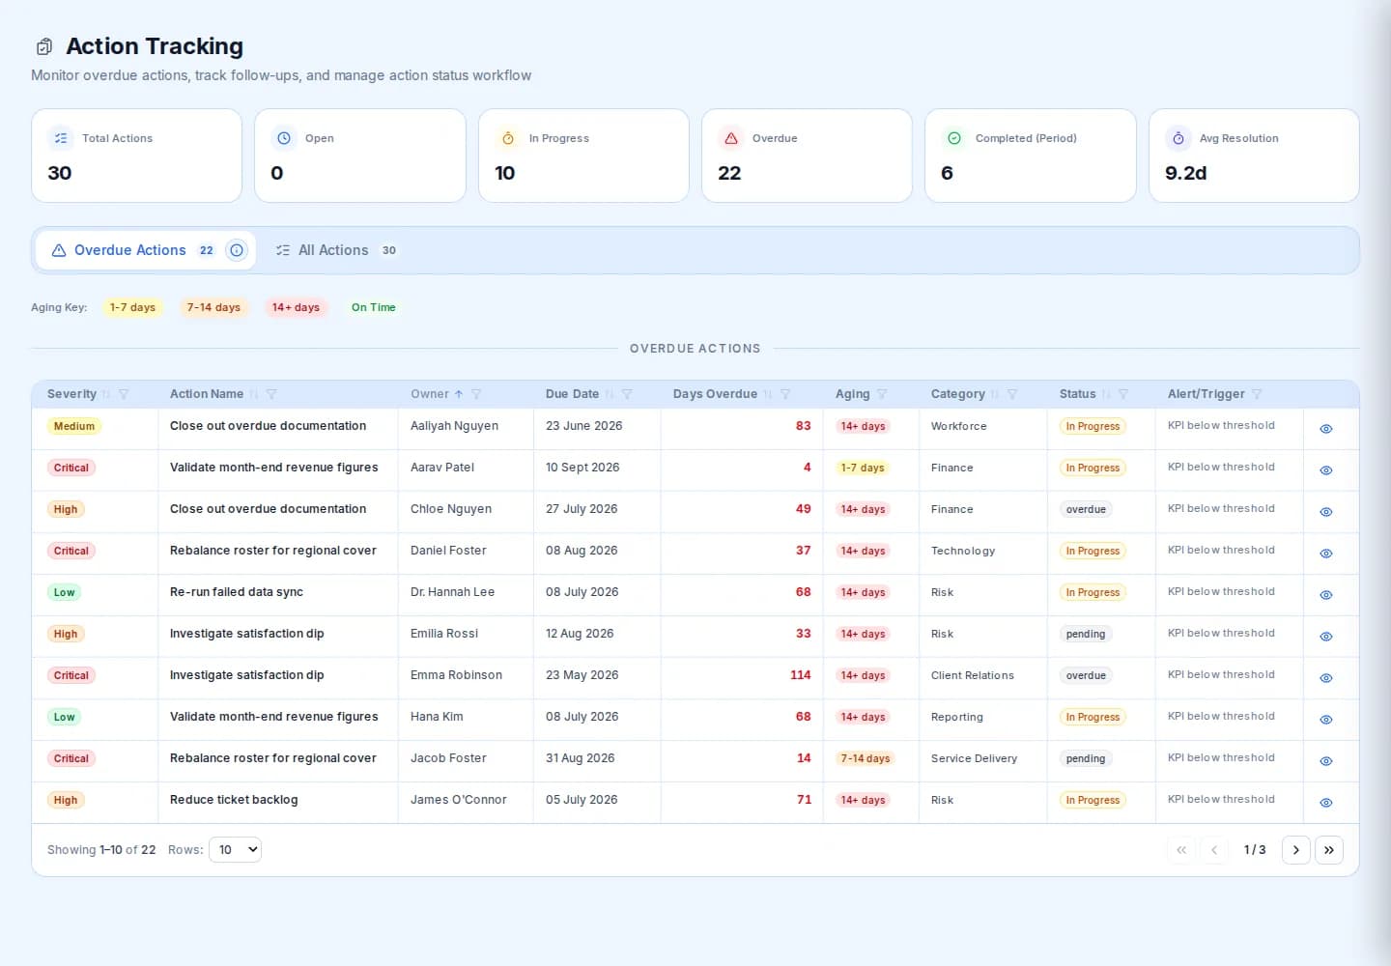
Task: Open filter funnel for Action Name column
Action: [x=271, y=394]
